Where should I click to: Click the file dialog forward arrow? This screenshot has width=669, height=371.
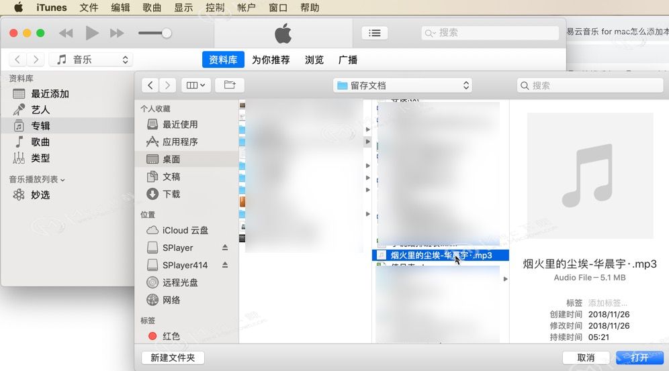point(168,85)
